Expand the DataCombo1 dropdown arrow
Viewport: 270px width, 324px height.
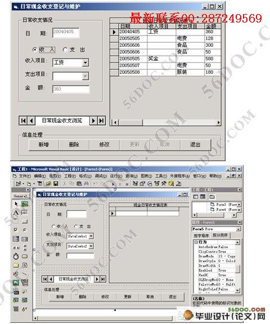pyautogui.click(x=91, y=236)
